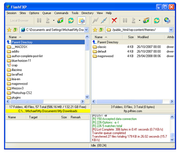Click log pane scroll up arrow

click(x=172, y=117)
